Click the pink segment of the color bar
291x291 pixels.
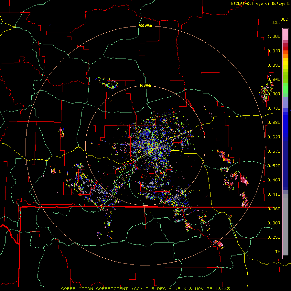click(286, 34)
